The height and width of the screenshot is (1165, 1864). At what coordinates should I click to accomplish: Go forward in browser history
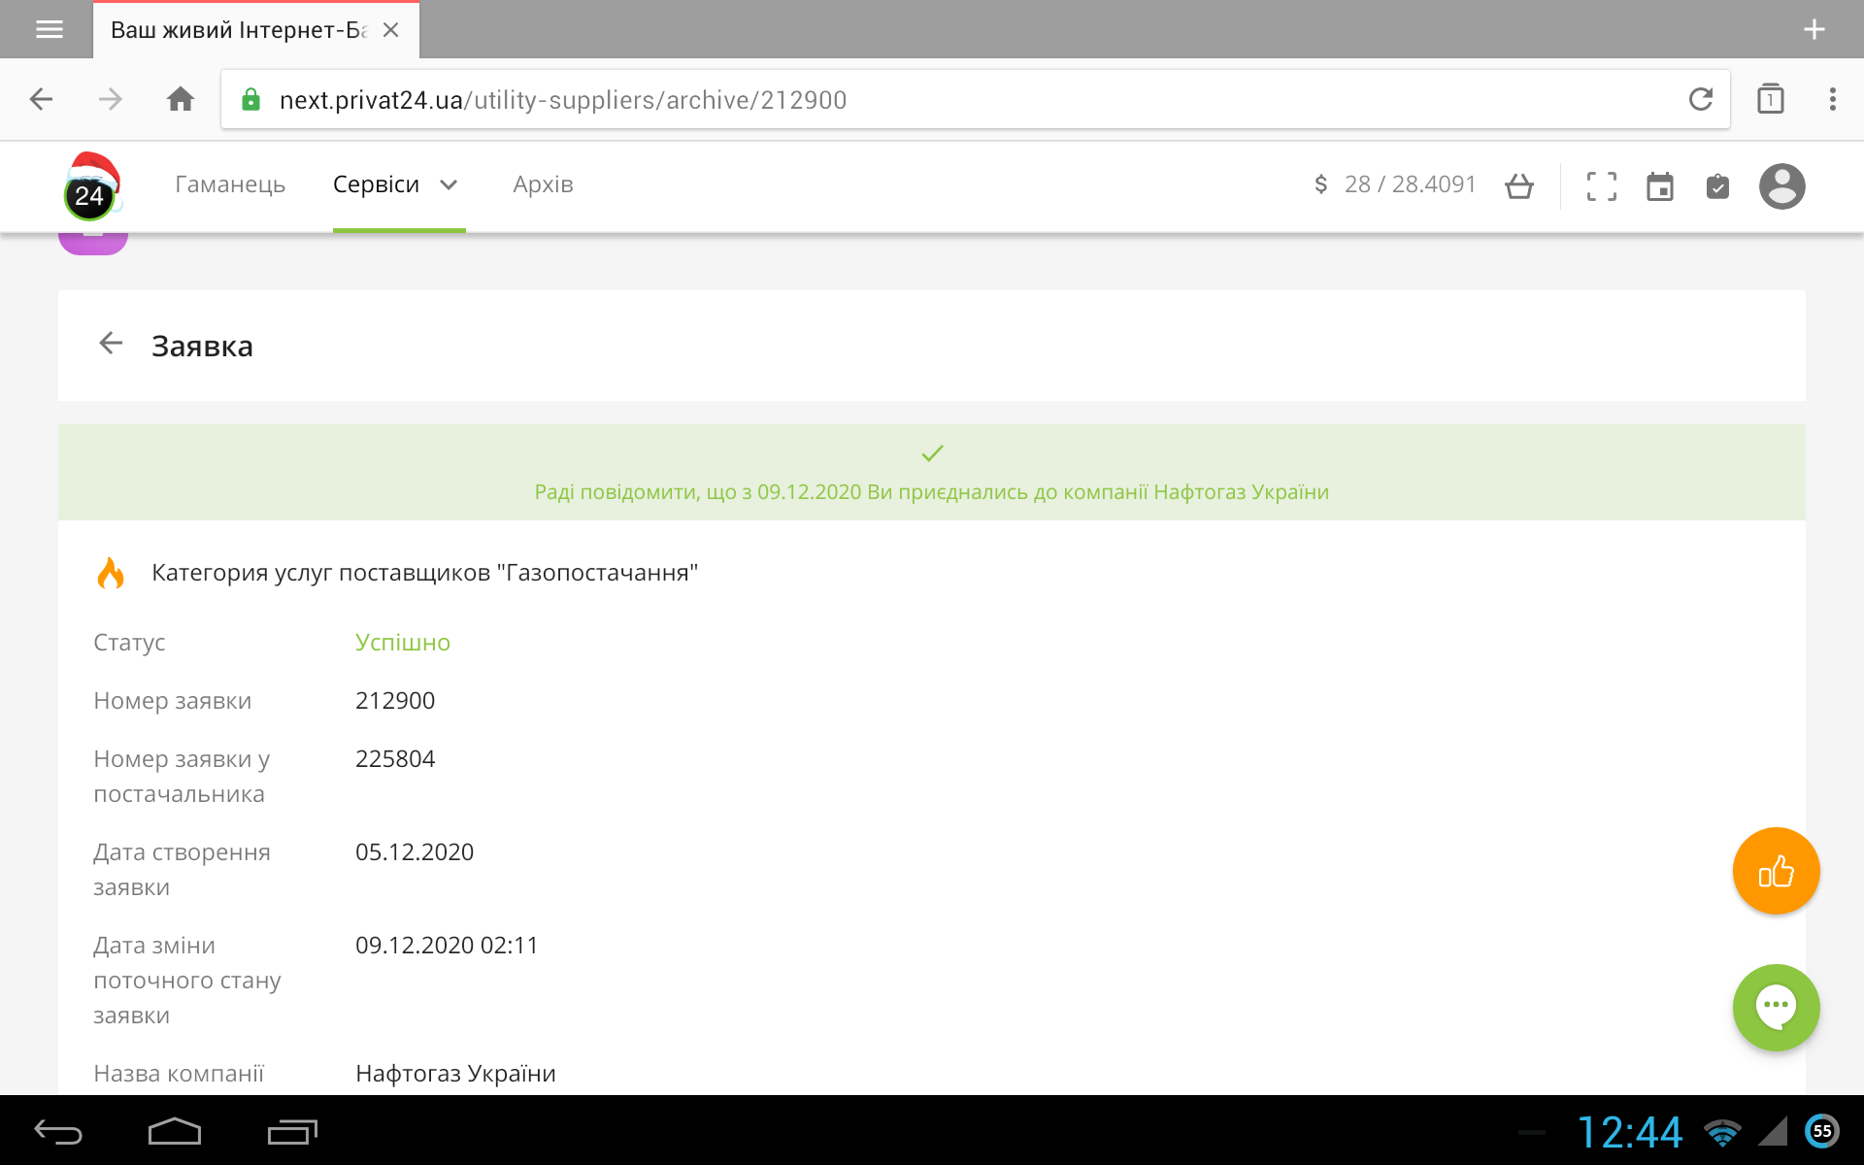[x=111, y=99]
